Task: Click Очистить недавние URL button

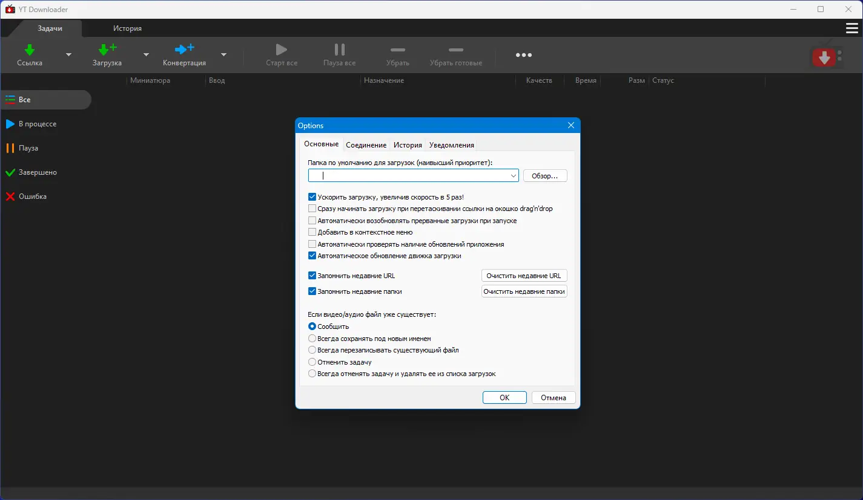Action: (x=524, y=276)
